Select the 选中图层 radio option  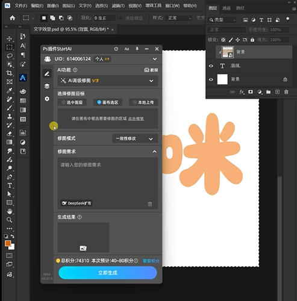click(x=72, y=102)
